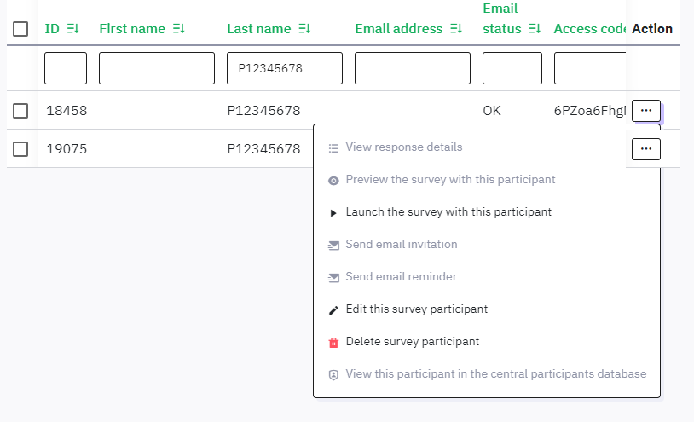Image resolution: width=694 pixels, height=422 pixels.
Task: Choose Delete survey participant
Action: click(x=412, y=342)
